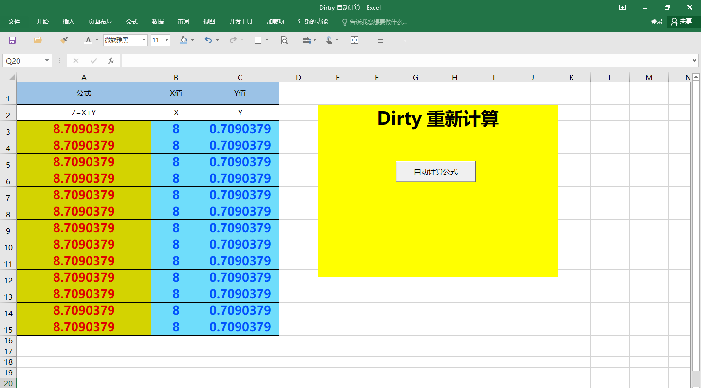Click the font color A icon
This screenshot has height=388, width=701.
[88, 40]
